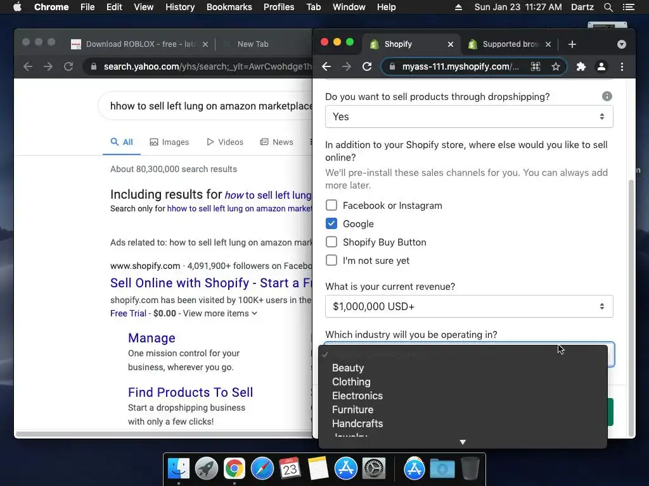
Task: Open the Downloads folder in Dock
Action: coord(442,469)
